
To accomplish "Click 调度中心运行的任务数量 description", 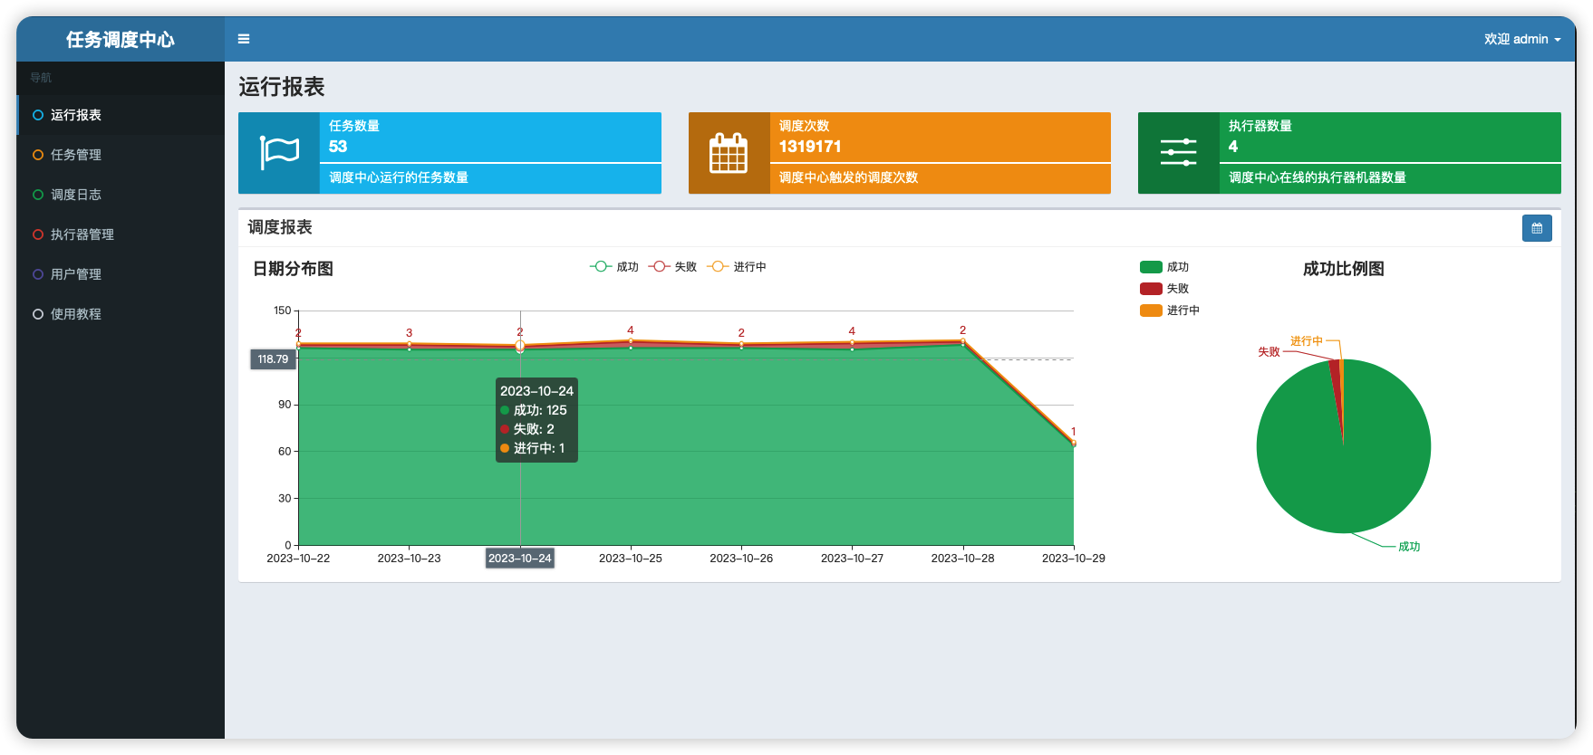I will 399,177.
